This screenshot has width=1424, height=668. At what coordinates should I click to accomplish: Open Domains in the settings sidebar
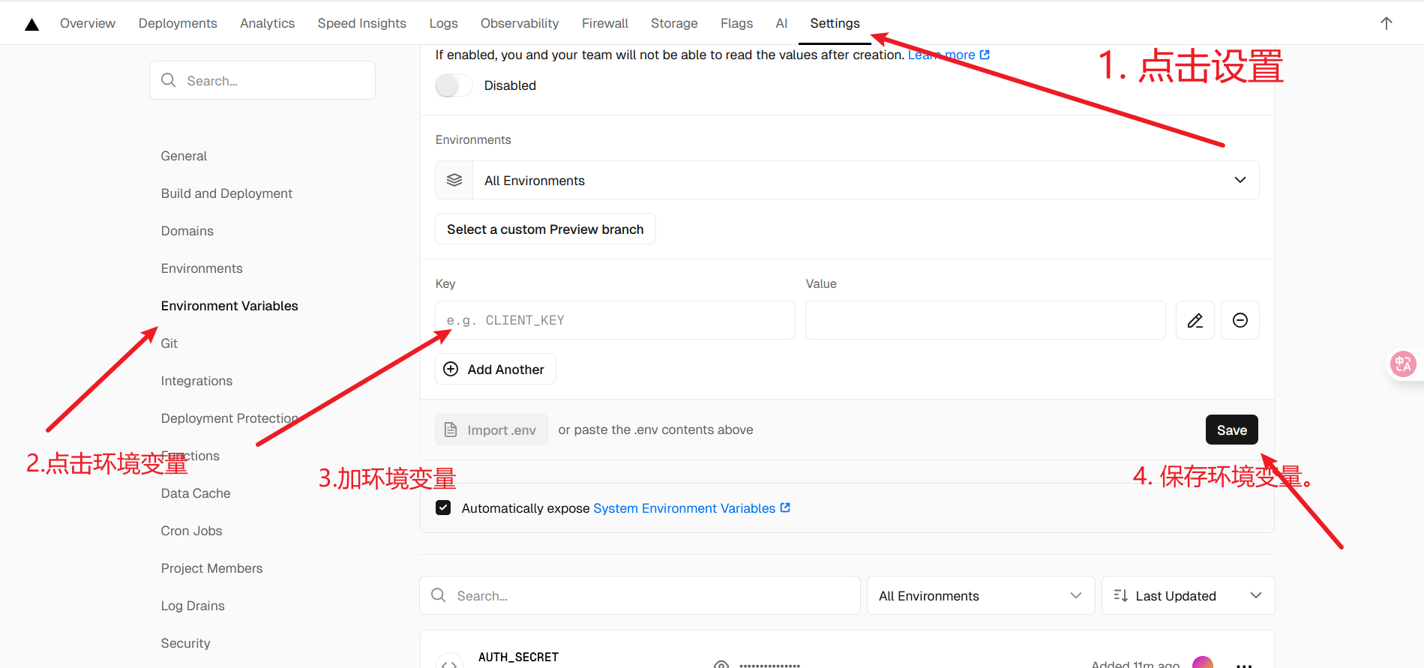pos(187,231)
